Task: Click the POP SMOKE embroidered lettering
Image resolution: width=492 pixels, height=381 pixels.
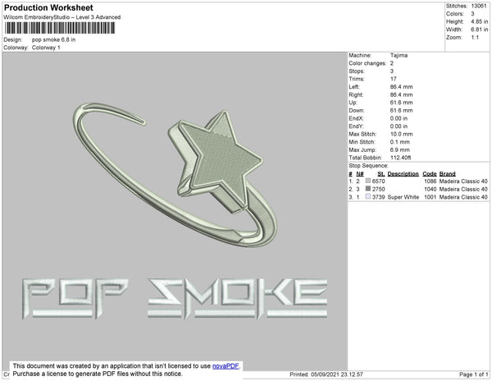Action: (175, 298)
